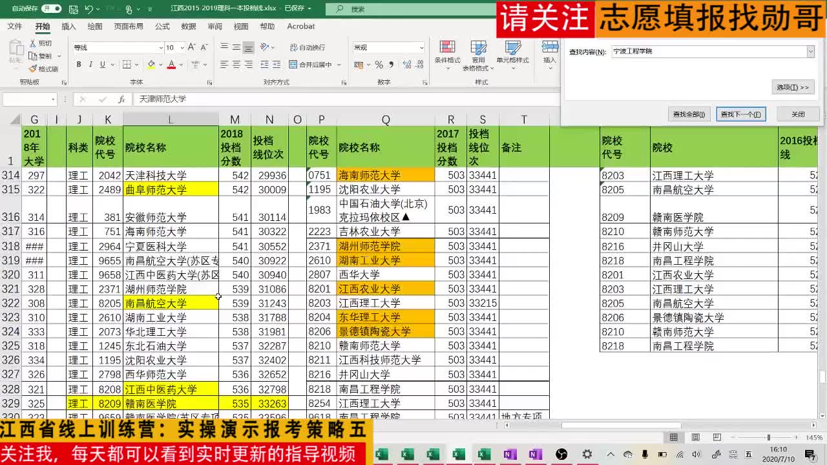Screen dimensions: 827x465
Task: Open 条件格式 conditional formatting
Action: (x=447, y=54)
